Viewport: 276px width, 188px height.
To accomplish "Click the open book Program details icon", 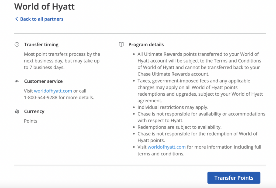I will 122,44.
